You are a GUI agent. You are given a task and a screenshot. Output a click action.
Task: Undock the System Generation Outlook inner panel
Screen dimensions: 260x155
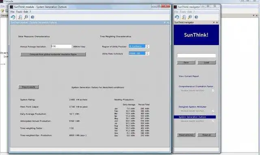[x=165, y=22]
